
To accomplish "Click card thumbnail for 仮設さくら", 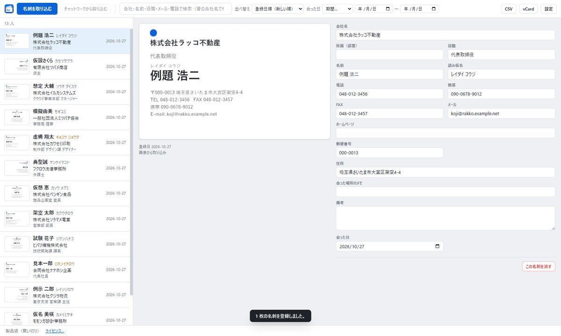I will pyautogui.click(x=17, y=66).
